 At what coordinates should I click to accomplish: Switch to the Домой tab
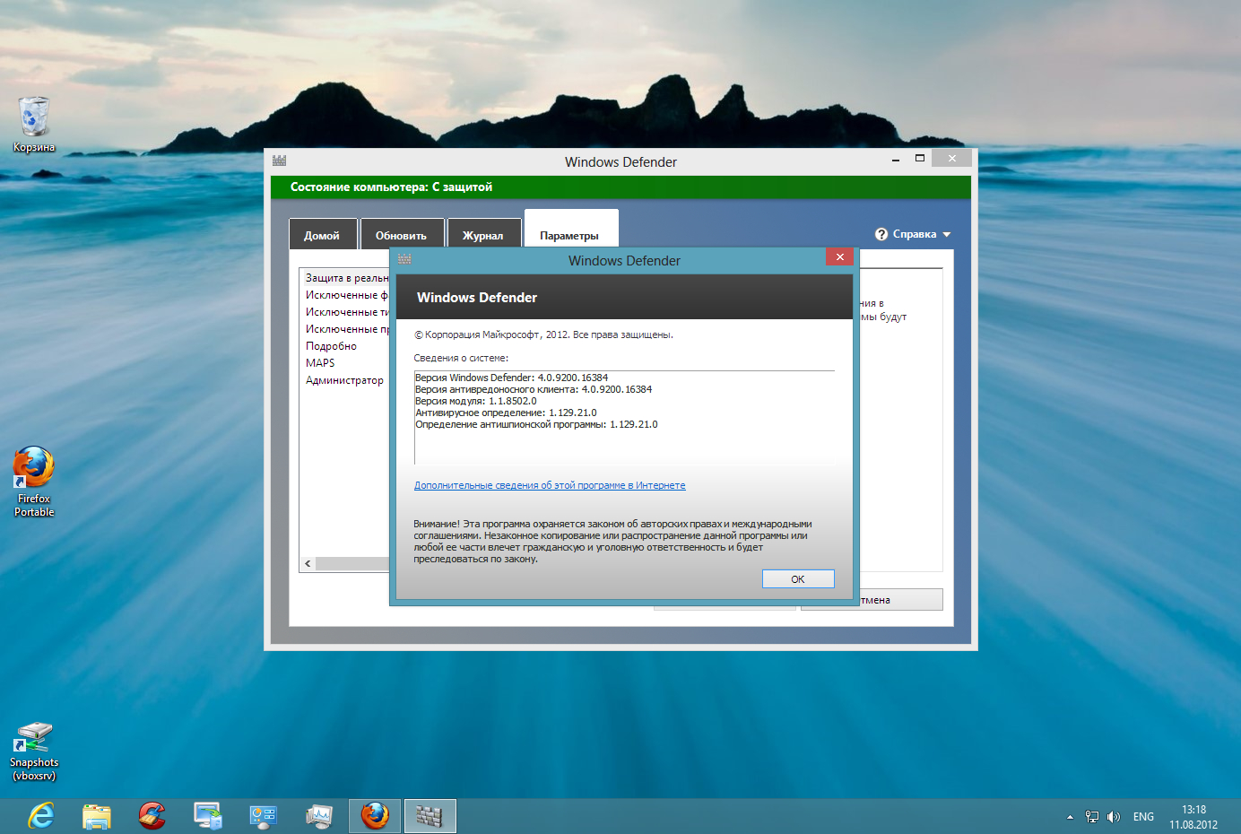(x=322, y=235)
